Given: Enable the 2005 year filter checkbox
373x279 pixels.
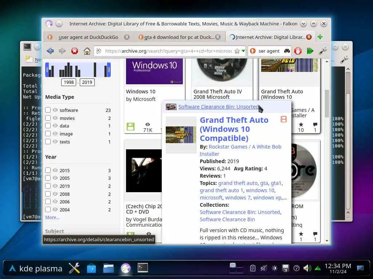Looking at the screenshot, I should 48,178.
